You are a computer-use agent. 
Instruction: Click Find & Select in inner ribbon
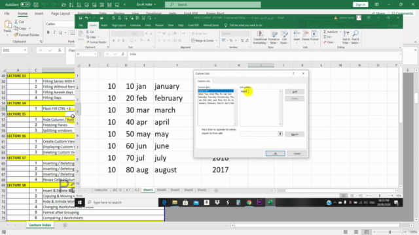pyautogui.click(x=355, y=37)
